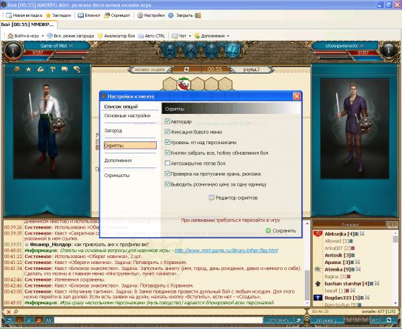The width and height of the screenshot is (402, 329).
Task: Enable the 'Автозакрытие логов боя' checkbox
Action: pos(167,163)
